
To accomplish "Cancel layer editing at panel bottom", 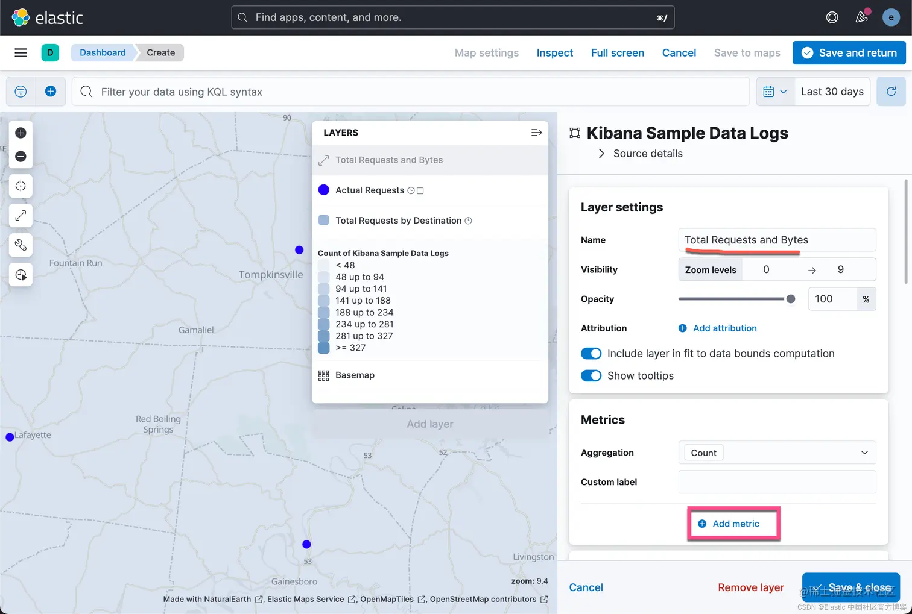I will (x=586, y=587).
